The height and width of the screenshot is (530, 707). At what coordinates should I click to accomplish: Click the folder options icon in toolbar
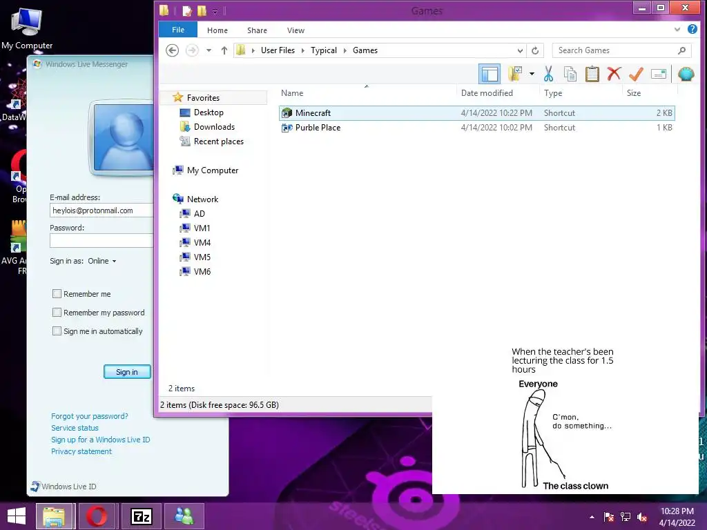pos(515,74)
